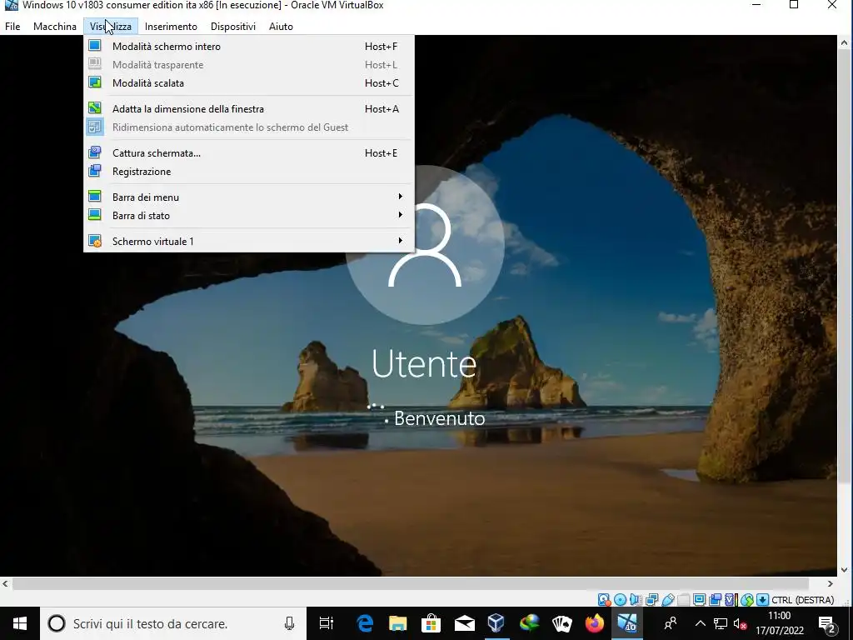Screen dimensions: 853x640
Task: Toggle Modalità scalata
Action: [248, 82]
